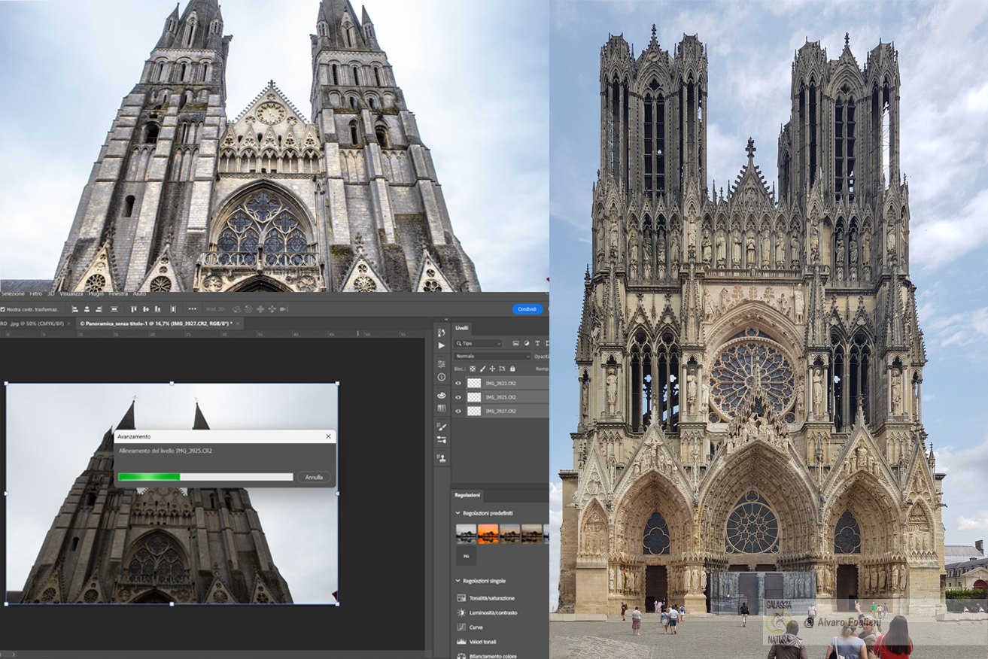Select the 3D roll mode icon
Screen dimensions: 988x659
(248, 309)
